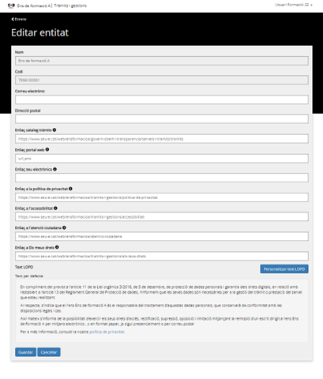
Task: Click the info icon beside Enllaç a l'accessibilitat
Action: coord(55,208)
